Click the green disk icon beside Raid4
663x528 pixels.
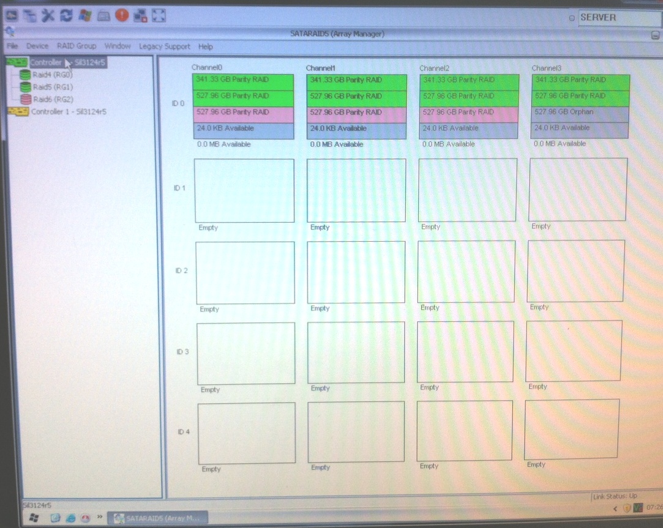25,75
